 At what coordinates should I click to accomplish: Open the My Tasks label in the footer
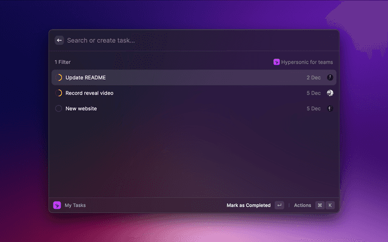click(x=75, y=205)
